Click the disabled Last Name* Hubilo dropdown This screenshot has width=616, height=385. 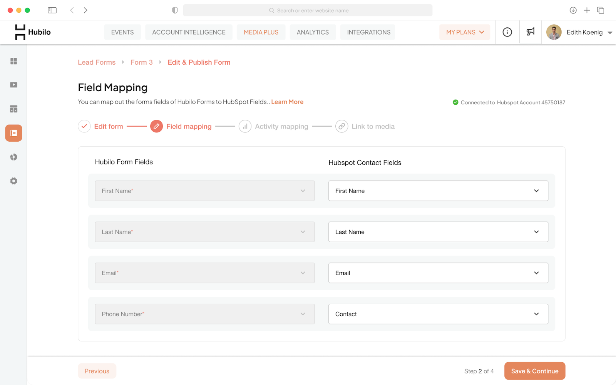[205, 232]
